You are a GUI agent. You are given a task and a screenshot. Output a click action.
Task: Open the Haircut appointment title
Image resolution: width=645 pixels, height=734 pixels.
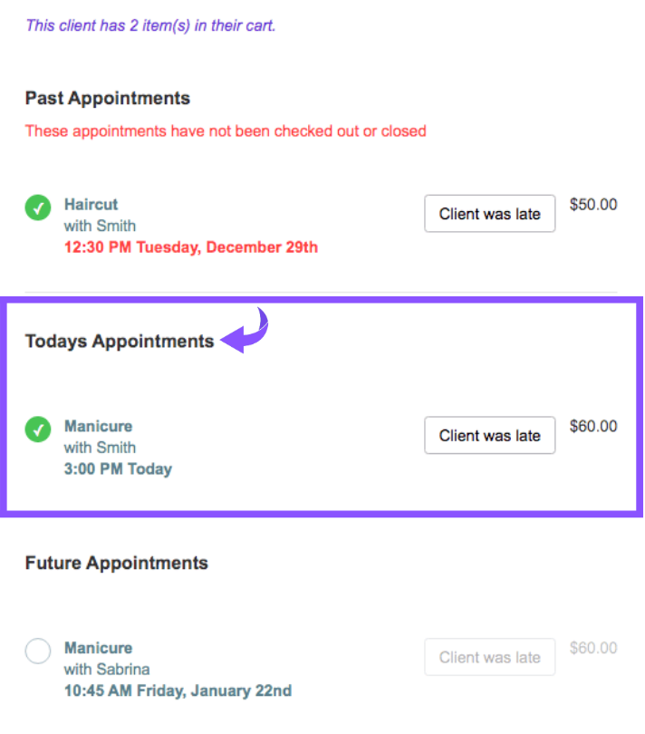[91, 205]
